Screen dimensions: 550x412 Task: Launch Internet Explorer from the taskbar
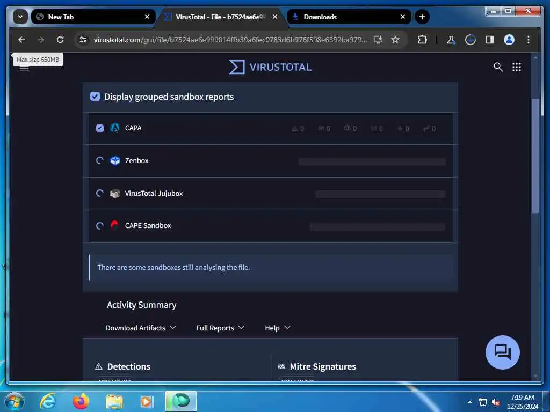(48, 401)
